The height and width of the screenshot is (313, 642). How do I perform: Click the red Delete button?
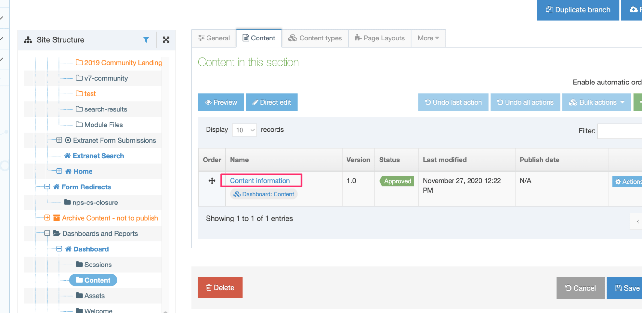[220, 288]
